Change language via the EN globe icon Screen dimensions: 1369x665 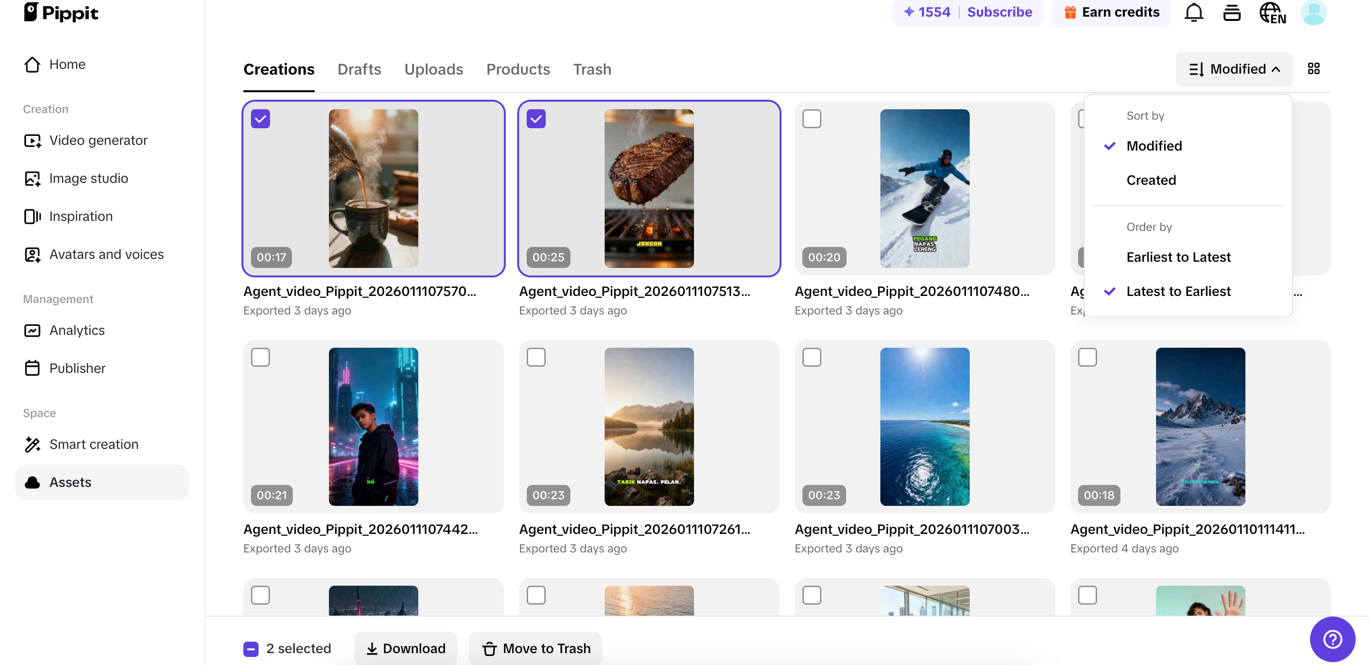[x=1273, y=12]
